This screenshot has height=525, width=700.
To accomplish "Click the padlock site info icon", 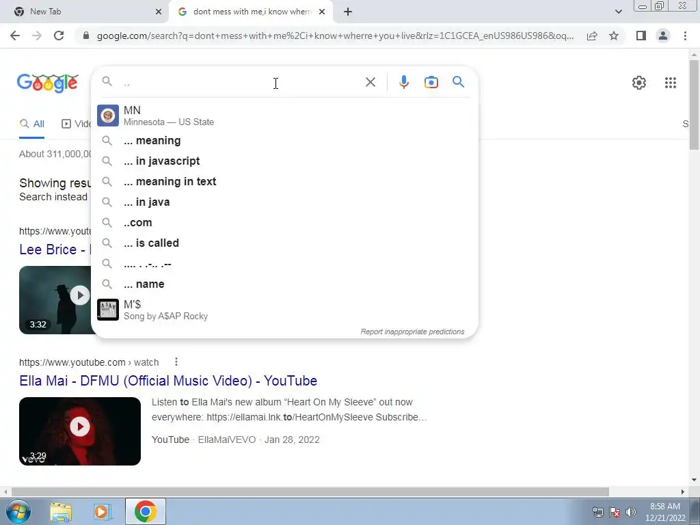I will pyautogui.click(x=86, y=36).
